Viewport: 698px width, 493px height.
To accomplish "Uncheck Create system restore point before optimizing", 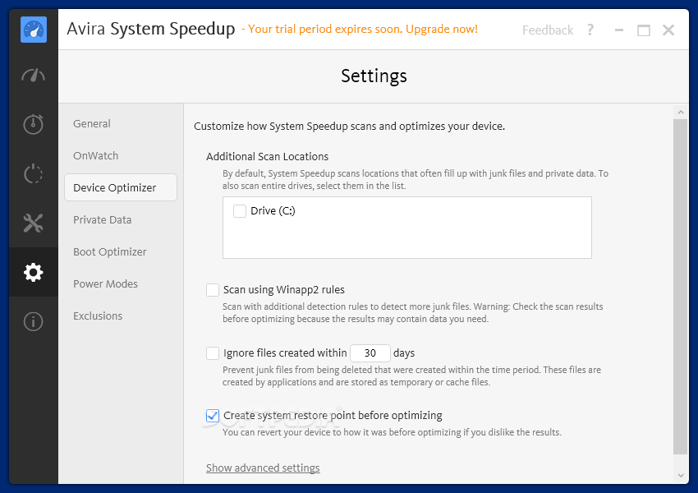I will point(213,416).
